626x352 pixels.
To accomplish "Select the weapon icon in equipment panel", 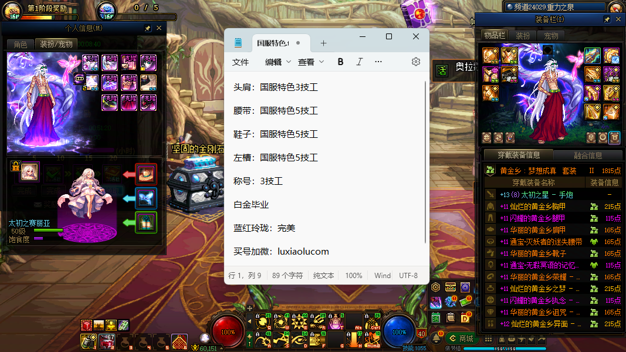I will [592, 56].
